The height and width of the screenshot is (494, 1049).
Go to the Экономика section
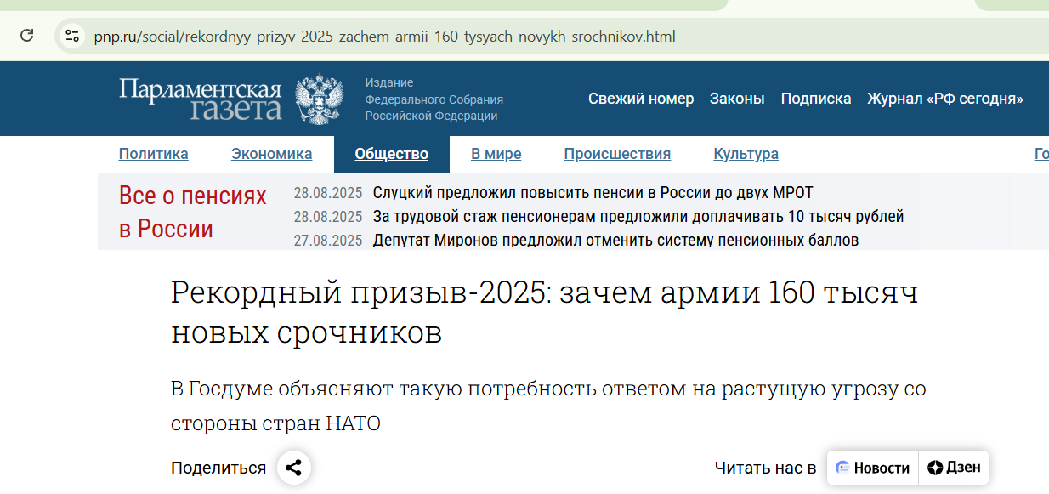[x=272, y=154]
